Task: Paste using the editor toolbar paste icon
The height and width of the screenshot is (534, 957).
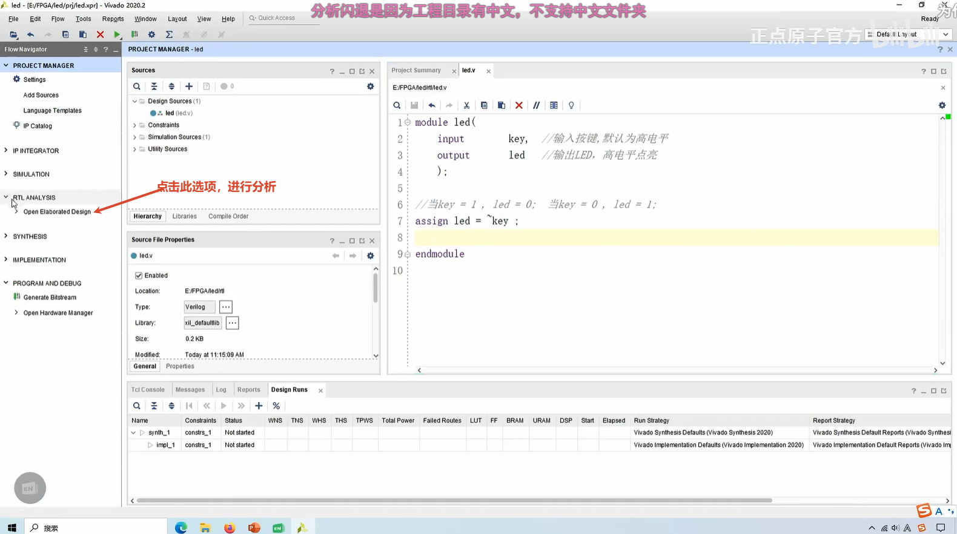Action: [502, 105]
